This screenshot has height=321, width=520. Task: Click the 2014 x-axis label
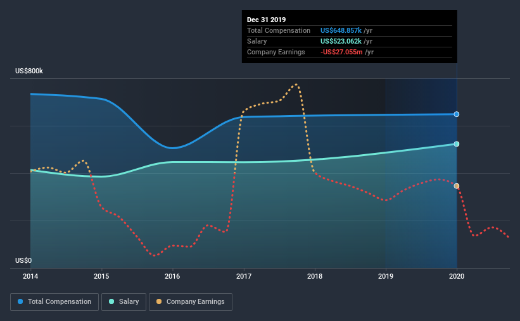pyautogui.click(x=30, y=276)
